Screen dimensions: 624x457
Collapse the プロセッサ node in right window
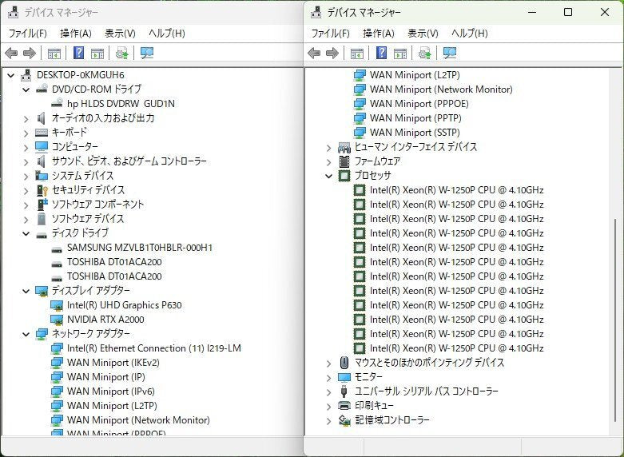328,176
